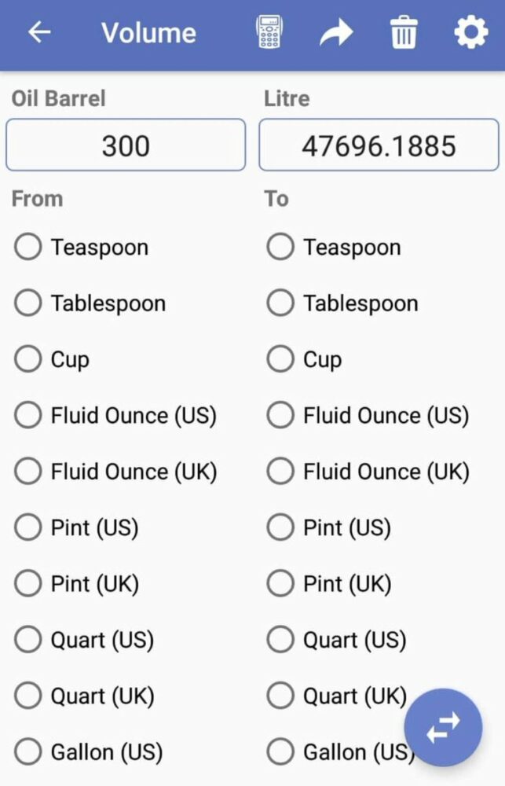Viewport: 505px width, 786px height.
Task: Clear values with the trash icon
Action: (x=404, y=32)
